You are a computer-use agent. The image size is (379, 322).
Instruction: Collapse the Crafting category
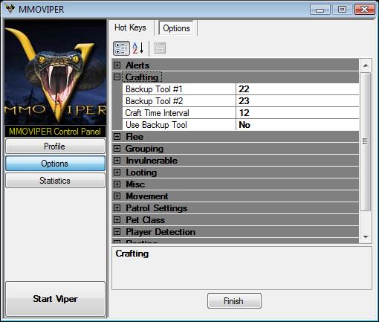(117, 77)
